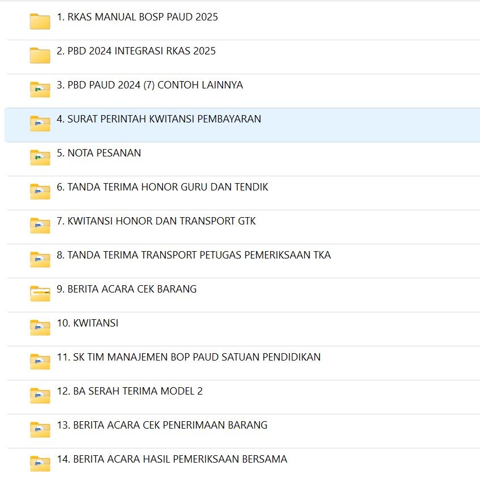Select '11. SK TIM MANAJEMEN BOP PAUD SATUAN PENDIDIKAN'

pyautogui.click(x=189, y=357)
